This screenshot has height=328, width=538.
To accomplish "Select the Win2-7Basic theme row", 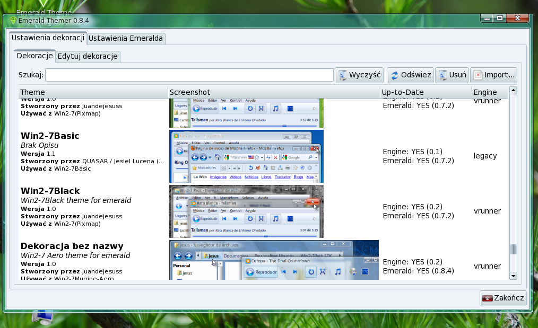I will (x=93, y=152).
